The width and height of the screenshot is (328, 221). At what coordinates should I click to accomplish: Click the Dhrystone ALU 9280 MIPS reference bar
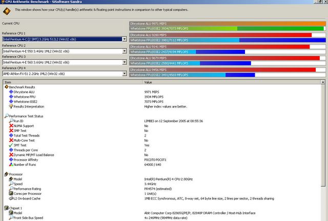[x=228, y=35]
